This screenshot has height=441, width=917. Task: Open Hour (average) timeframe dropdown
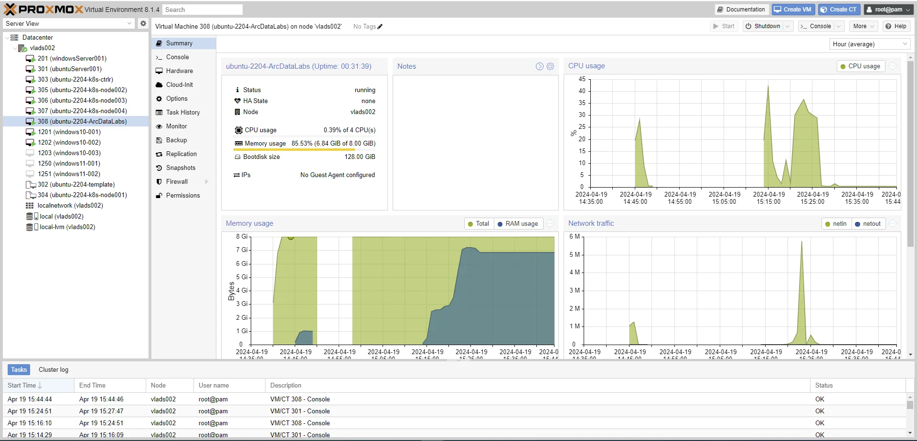click(905, 44)
